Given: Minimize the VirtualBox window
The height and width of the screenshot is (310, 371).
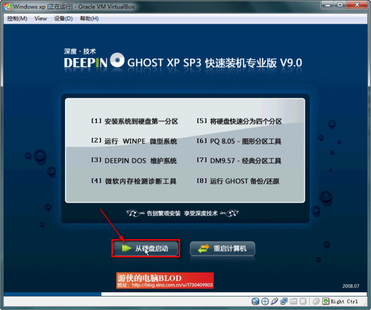Looking at the screenshot, I should pos(327,5).
